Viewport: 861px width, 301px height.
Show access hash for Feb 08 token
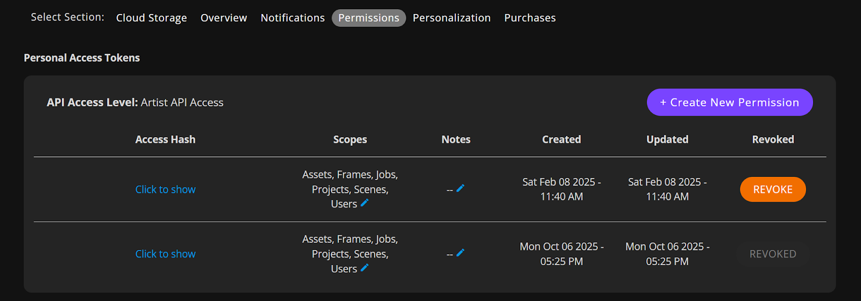point(165,189)
